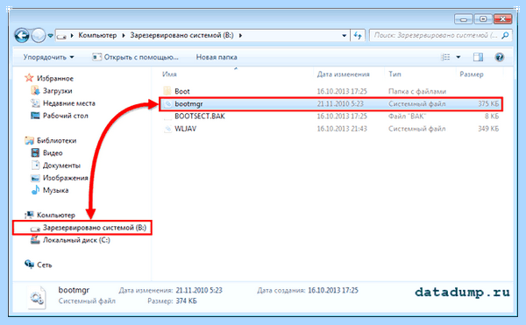The height and width of the screenshot is (325, 526).
Task: Open Библиотеки in navigation pane
Action: pos(57,140)
